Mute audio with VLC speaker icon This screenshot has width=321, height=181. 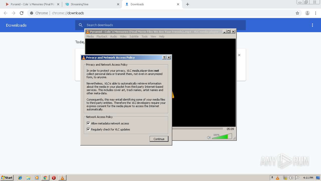pyautogui.click(x=209, y=137)
